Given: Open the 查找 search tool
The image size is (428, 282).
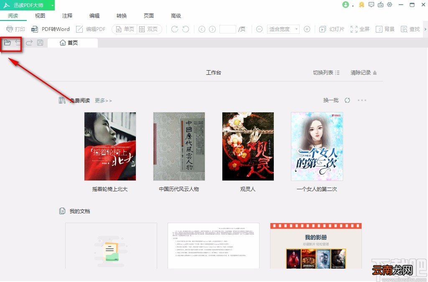Looking at the screenshot, I should pyautogui.click(x=410, y=29).
